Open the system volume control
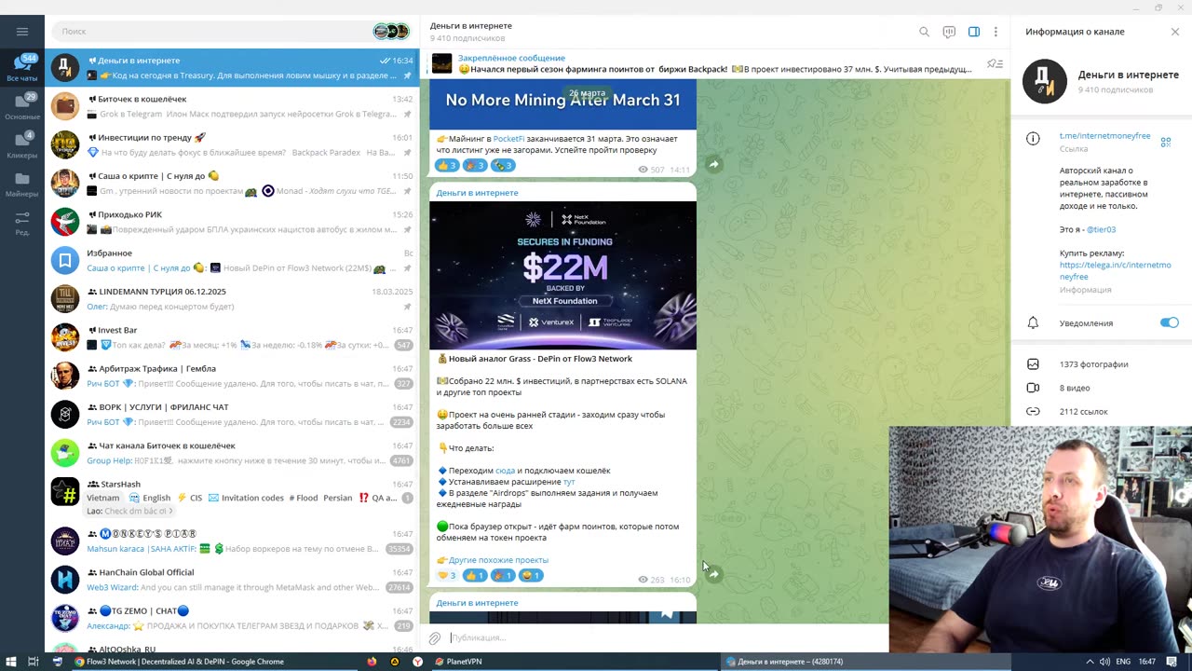1192x671 pixels. pyautogui.click(x=1106, y=662)
